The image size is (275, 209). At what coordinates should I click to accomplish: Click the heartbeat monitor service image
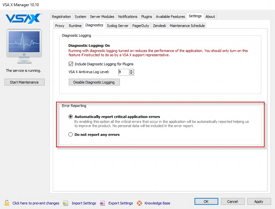point(24,46)
